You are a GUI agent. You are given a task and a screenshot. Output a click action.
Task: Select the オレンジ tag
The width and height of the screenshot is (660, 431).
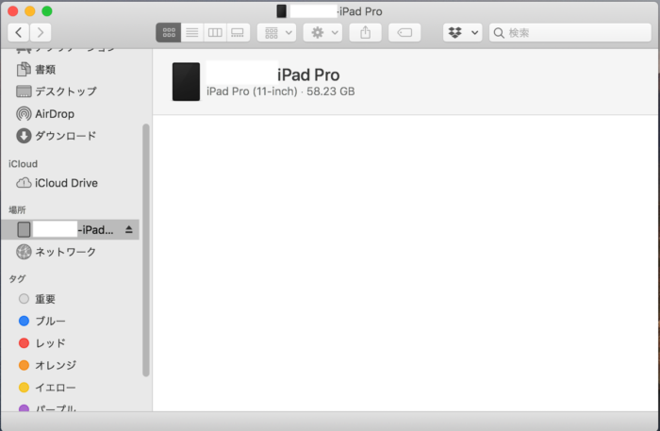71,365
